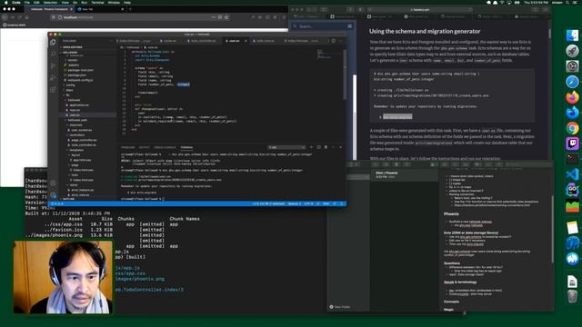Image resolution: width=582 pixels, height=327 pixels.
Task: Open 'Elixir / Phoenix' note in the notes list
Action: coord(404,174)
